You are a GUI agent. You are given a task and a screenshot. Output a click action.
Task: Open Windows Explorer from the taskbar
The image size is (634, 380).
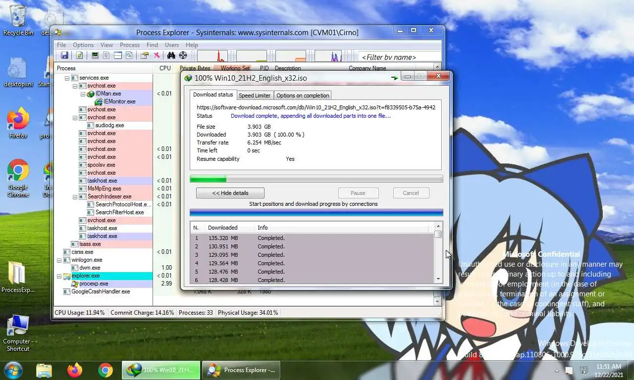[x=44, y=370]
